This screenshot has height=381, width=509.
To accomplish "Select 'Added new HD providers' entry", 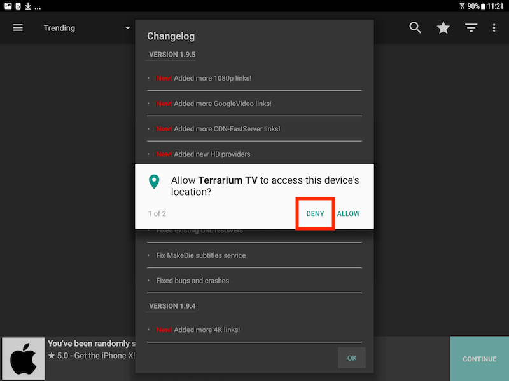I will click(254, 154).
